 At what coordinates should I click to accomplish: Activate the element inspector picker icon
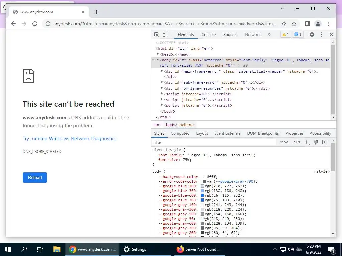tap(156, 34)
